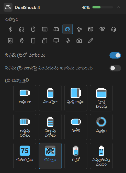Select the అడ్డంగా horizontal battery style
Image resolution: width=126 pixels, height=173 pixels.
pyautogui.click(x=25, y=98)
